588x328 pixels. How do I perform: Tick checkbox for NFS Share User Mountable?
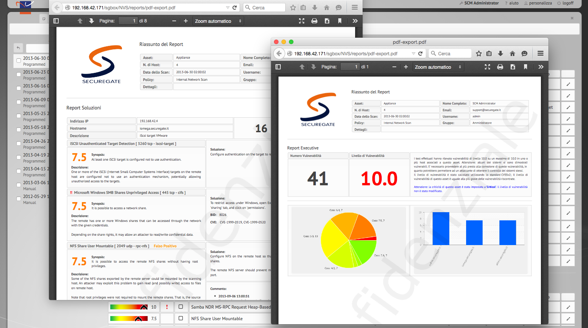[181, 318]
